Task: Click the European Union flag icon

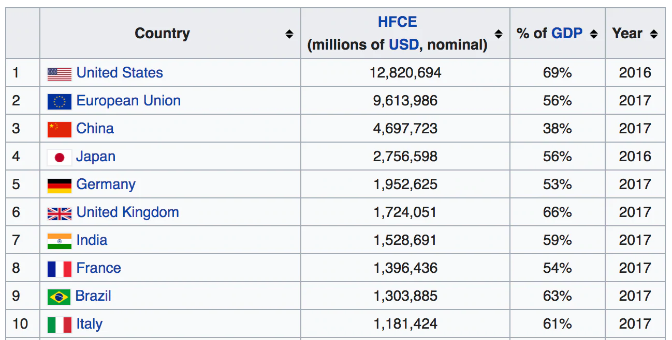Action: (60, 101)
